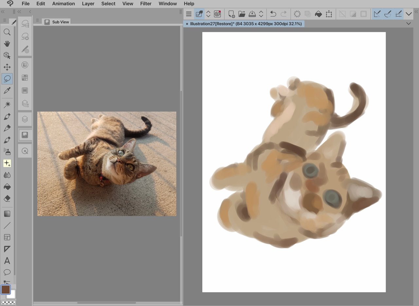Select the Brush tool

point(7,140)
